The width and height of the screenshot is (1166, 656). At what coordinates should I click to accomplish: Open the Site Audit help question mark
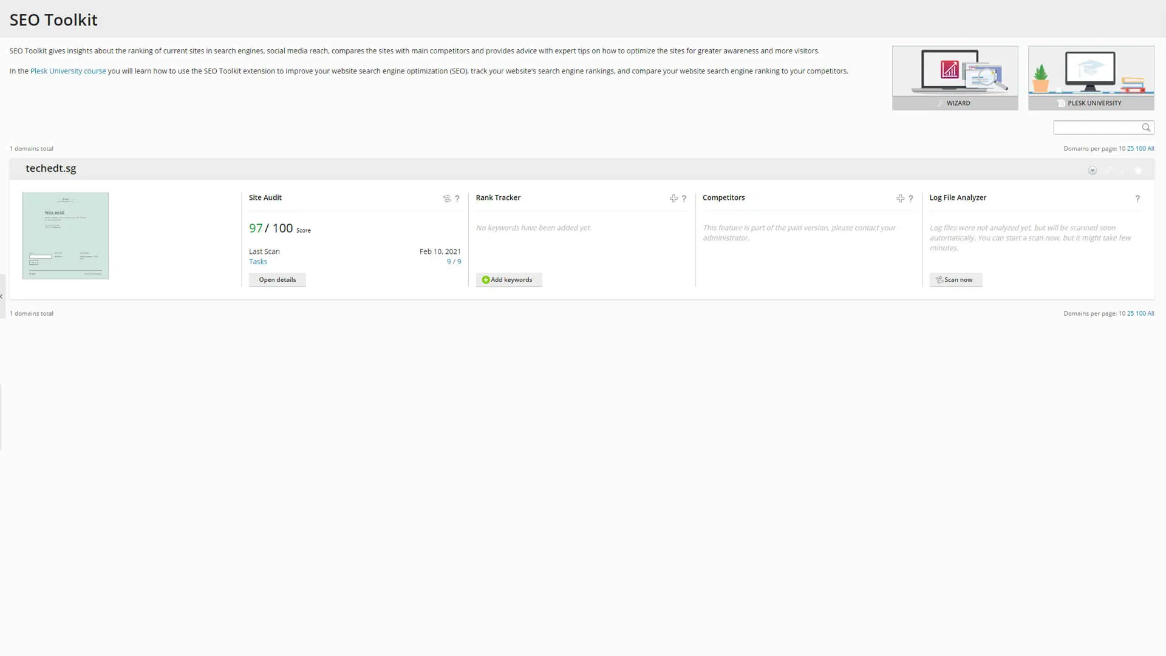(457, 199)
